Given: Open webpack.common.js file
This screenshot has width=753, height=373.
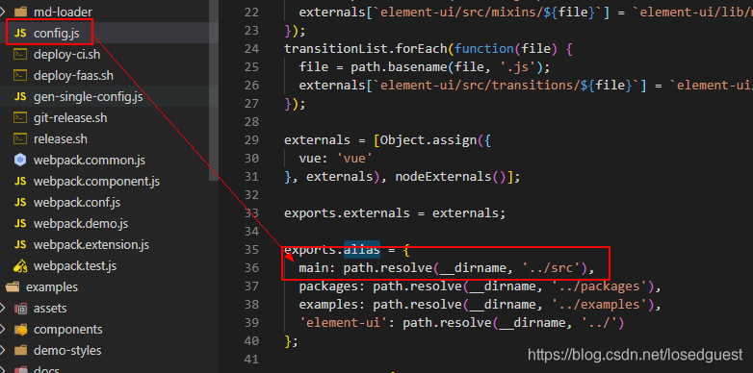Looking at the screenshot, I should [90, 161].
